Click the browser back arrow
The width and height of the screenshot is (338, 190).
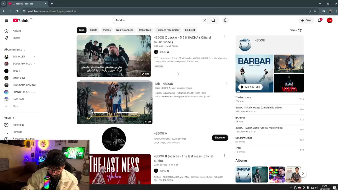coord(4,11)
